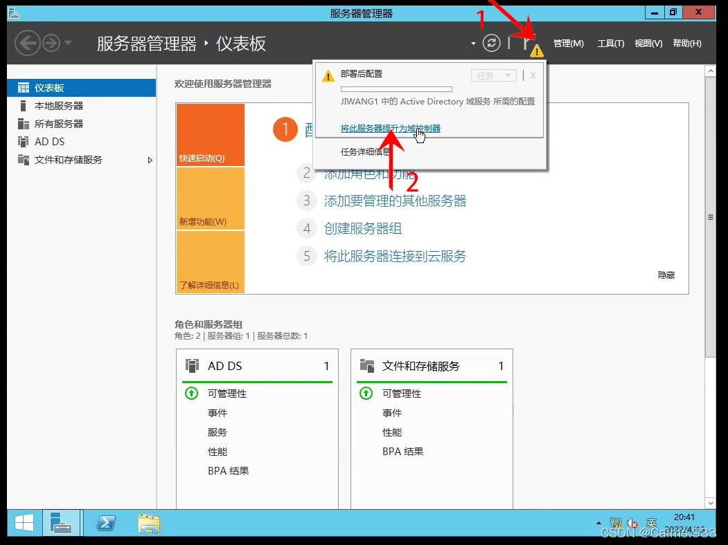Open File Explorer from the taskbar
Screen dimensions: 728x545
click(x=149, y=524)
